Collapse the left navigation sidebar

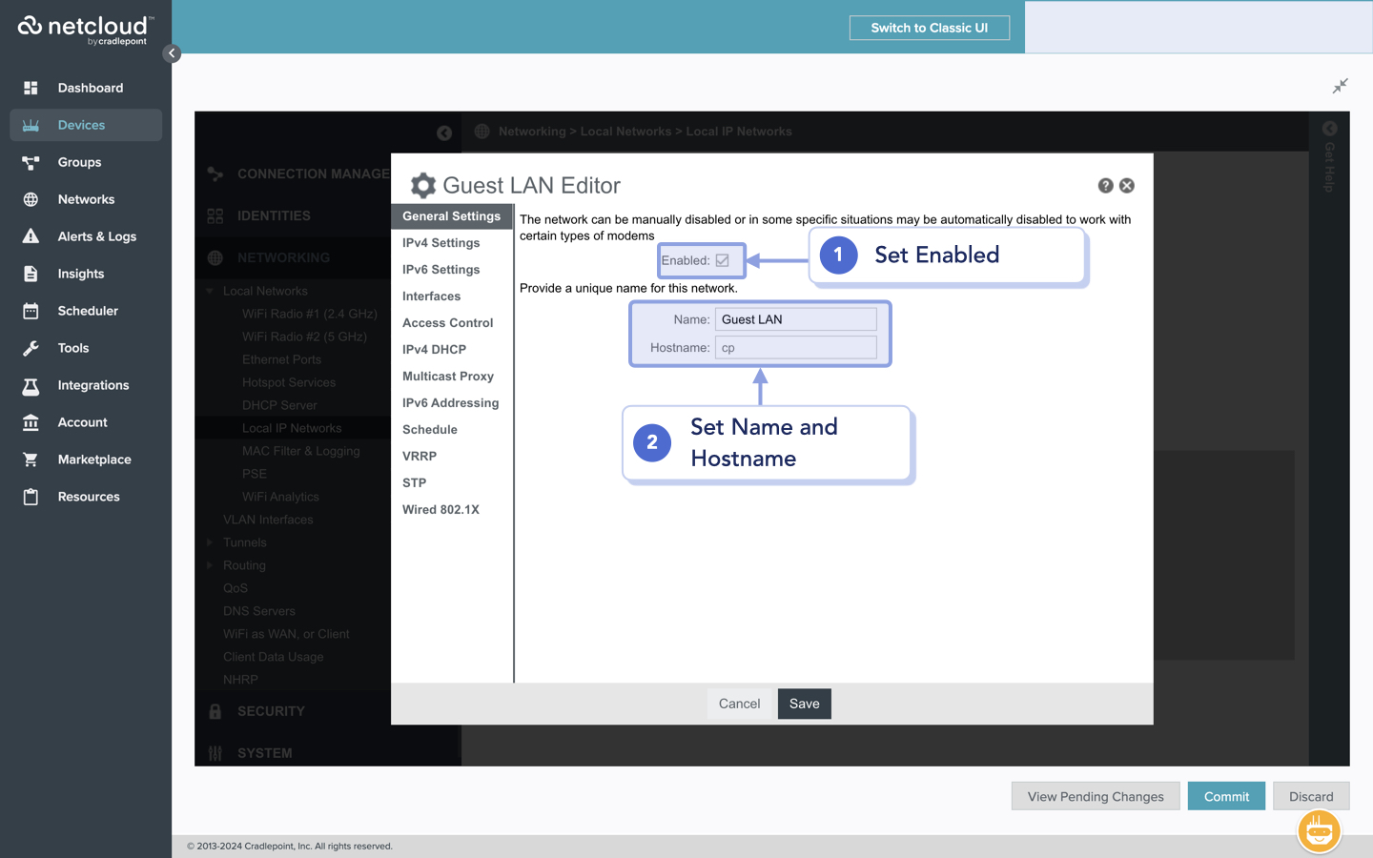[x=172, y=53]
